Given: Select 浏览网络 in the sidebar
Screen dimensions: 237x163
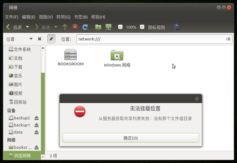Looking at the screenshot, I should (22, 155).
